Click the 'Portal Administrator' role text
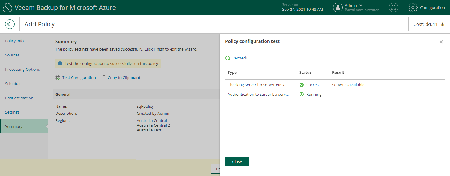The width and height of the screenshot is (450, 176). tap(362, 10)
